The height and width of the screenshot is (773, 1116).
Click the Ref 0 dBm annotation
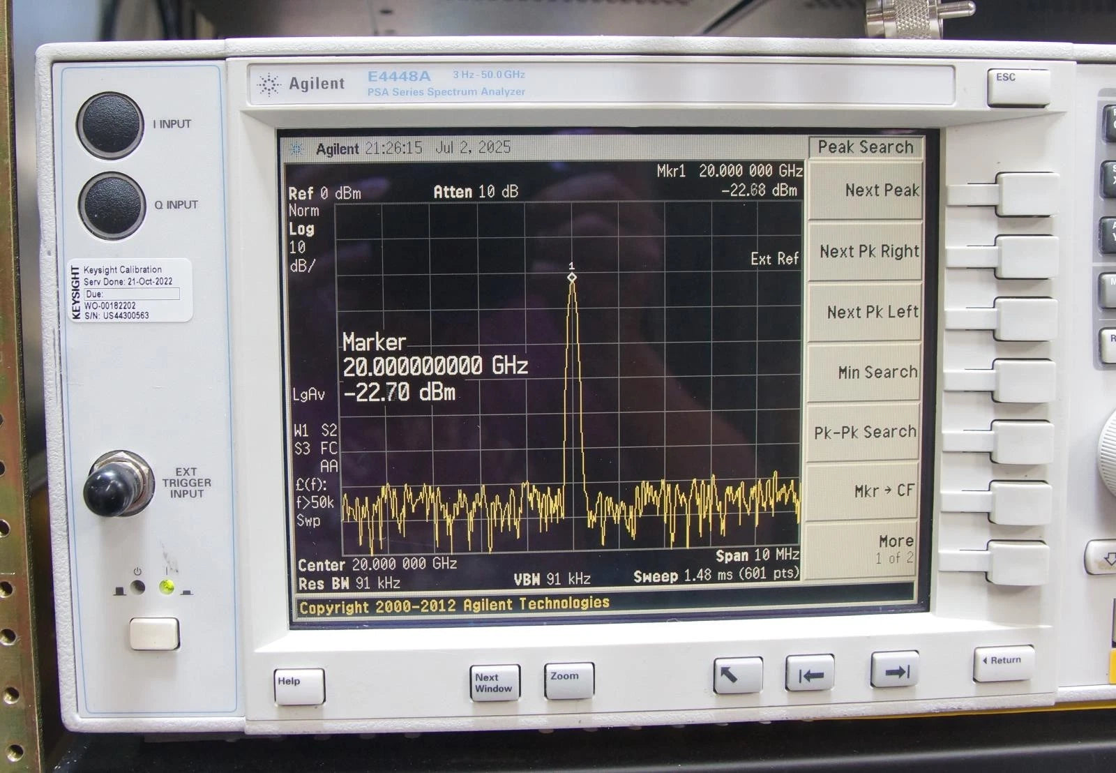pos(325,193)
